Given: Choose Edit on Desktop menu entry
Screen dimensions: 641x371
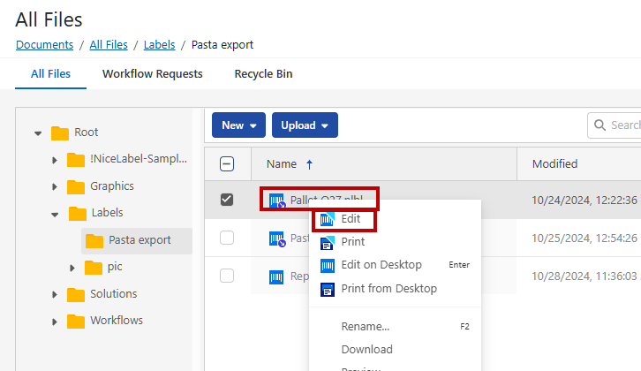Looking at the screenshot, I should click(395, 265).
